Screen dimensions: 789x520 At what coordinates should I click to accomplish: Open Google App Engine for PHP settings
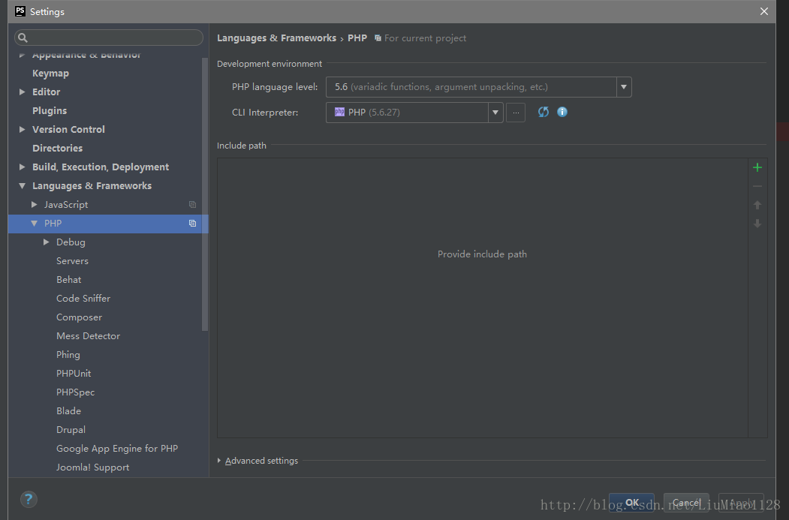pyautogui.click(x=117, y=449)
